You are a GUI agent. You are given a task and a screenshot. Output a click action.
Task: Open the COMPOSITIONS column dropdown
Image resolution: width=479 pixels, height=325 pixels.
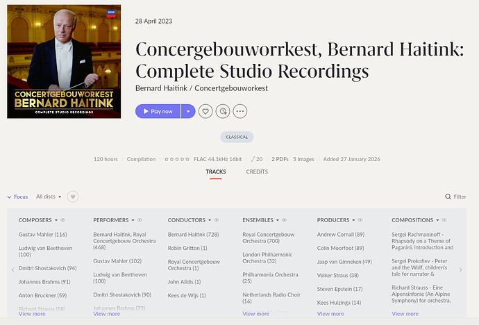[x=437, y=220]
